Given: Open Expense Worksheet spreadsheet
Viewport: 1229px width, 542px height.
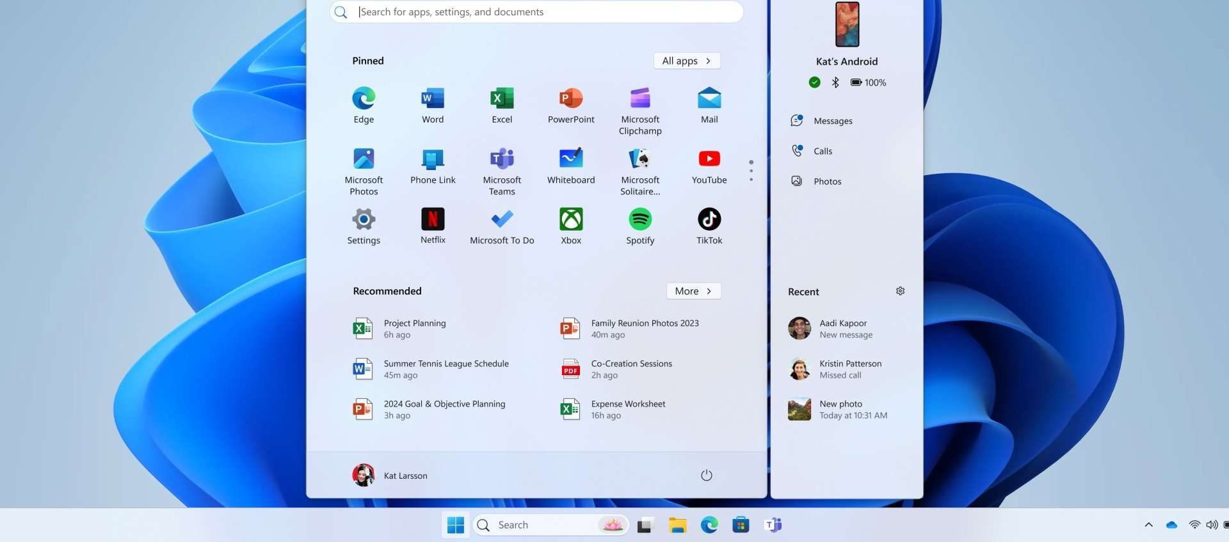Looking at the screenshot, I should pyautogui.click(x=613, y=409).
